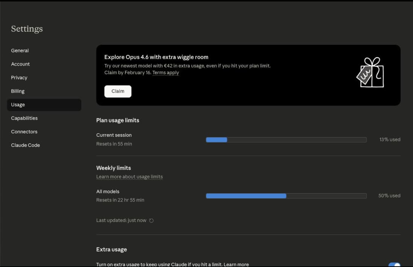Click the gift box icon in the banner
The width and height of the screenshot is (413, 267).
point(370,72)
